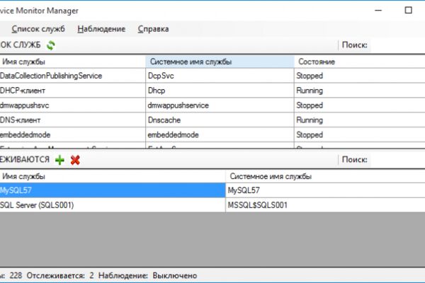Sort by Системное имя службы in top table
425x283 pixels.
220,62
